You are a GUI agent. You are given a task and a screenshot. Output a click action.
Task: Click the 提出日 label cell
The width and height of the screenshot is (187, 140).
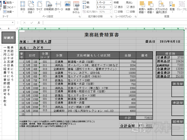click(150, 42)
